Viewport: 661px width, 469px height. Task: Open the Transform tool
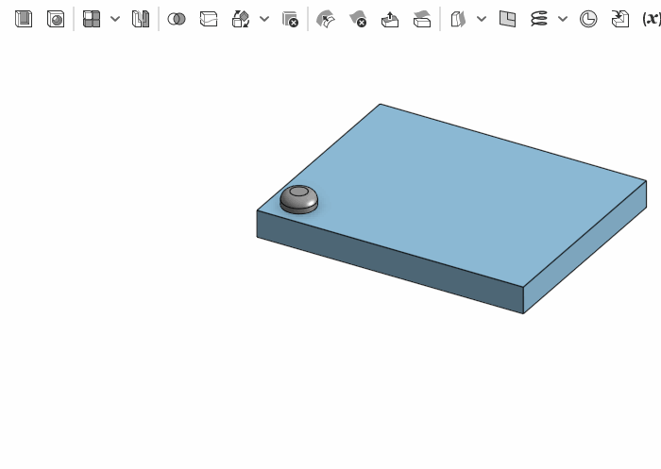[x=241, y=19]
